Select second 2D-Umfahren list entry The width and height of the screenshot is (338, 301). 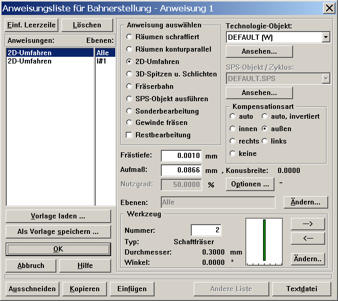click(x=29, y=61)
